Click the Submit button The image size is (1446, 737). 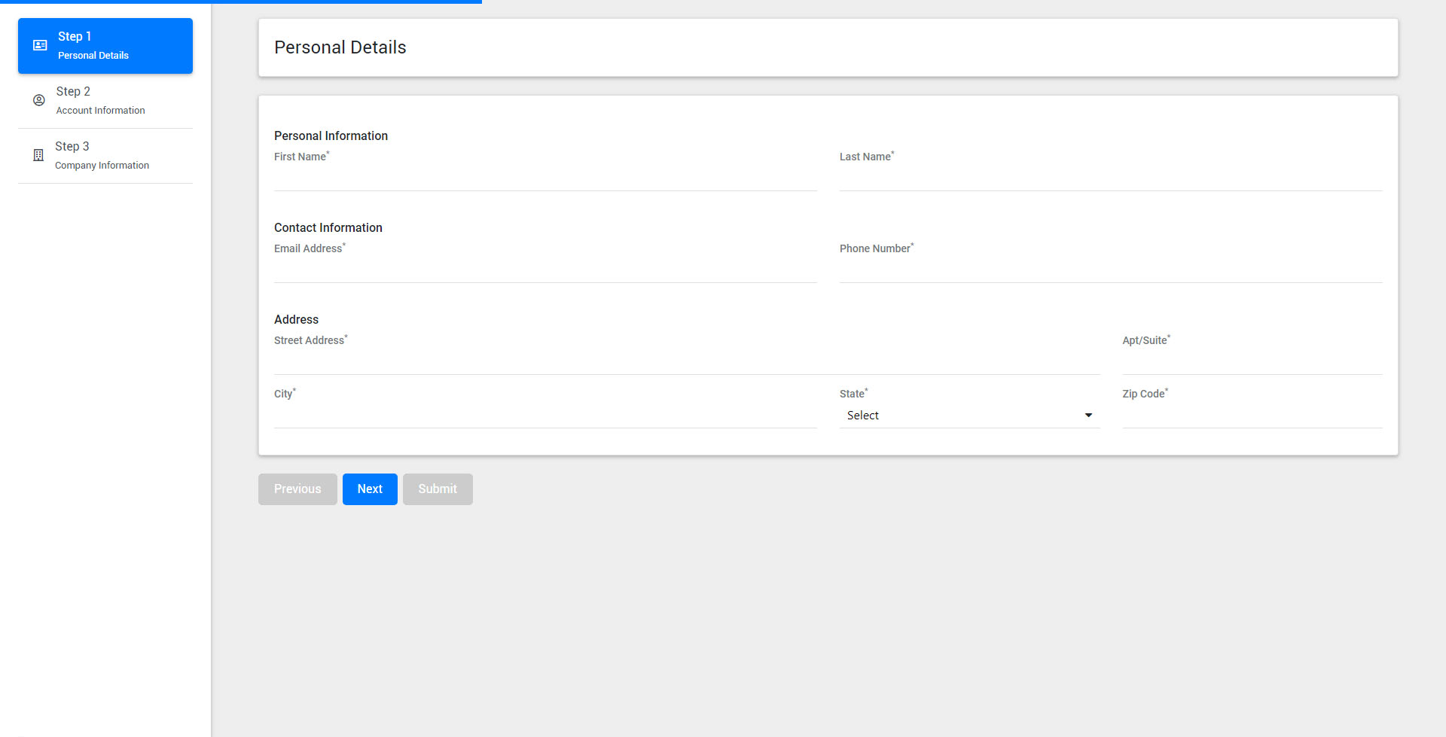click(438, 489)
